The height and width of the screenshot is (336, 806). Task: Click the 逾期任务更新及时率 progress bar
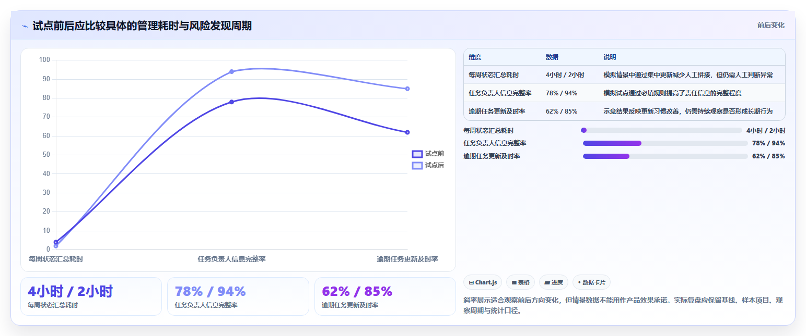[665, 156]
